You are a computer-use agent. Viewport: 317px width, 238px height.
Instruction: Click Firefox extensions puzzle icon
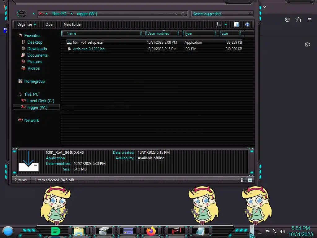298,20
